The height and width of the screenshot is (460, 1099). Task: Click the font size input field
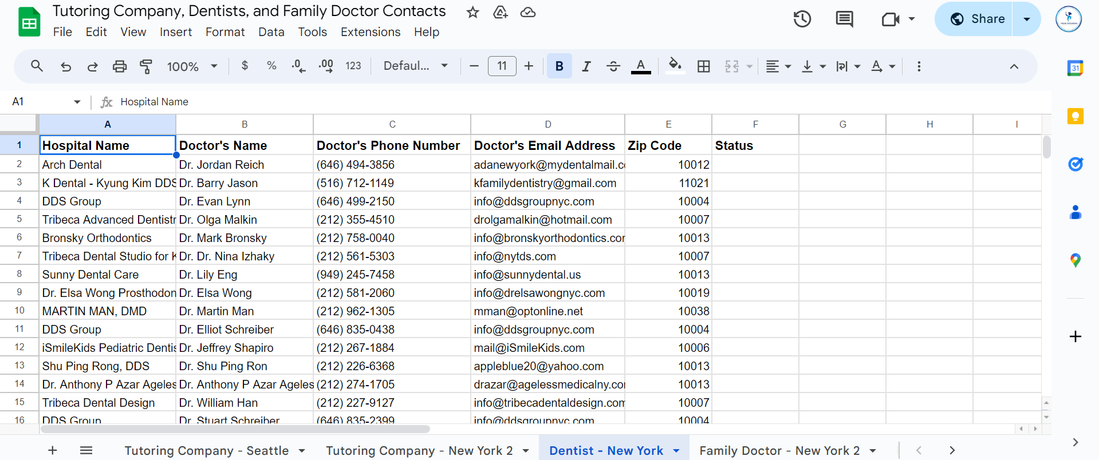502,66
